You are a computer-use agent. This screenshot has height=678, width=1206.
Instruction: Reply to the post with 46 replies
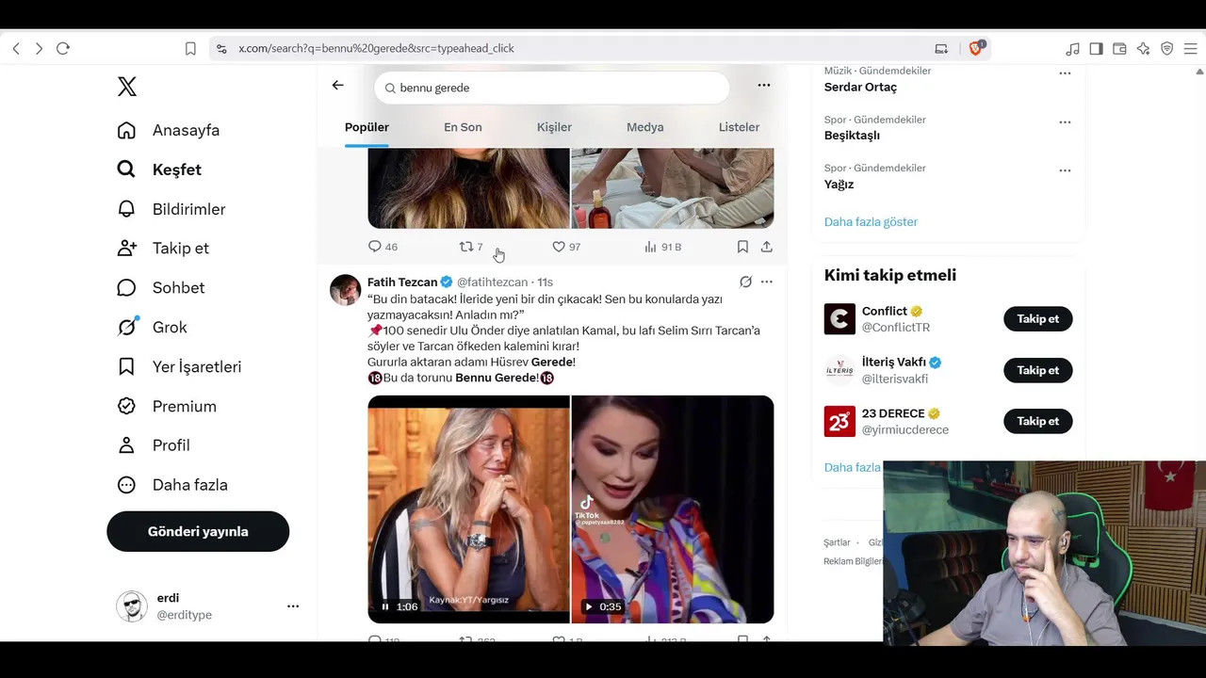pos(383,247)
